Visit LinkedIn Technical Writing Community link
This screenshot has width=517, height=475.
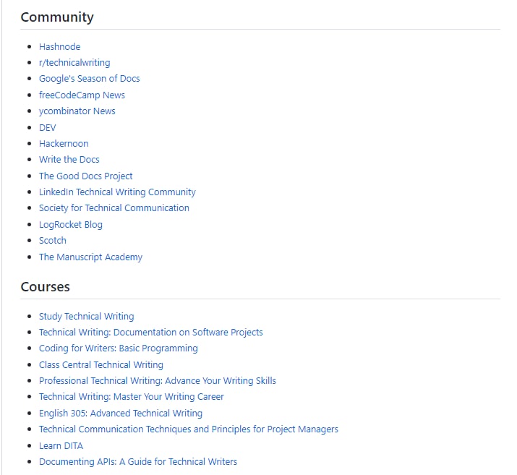[117, 192]
